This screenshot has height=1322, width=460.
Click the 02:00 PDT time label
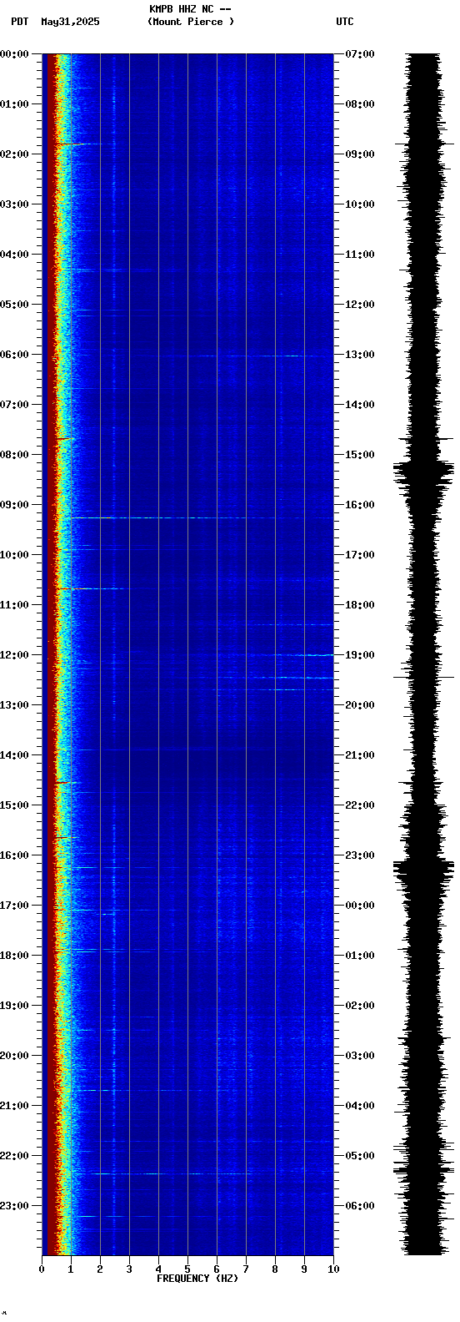[14, 154]
